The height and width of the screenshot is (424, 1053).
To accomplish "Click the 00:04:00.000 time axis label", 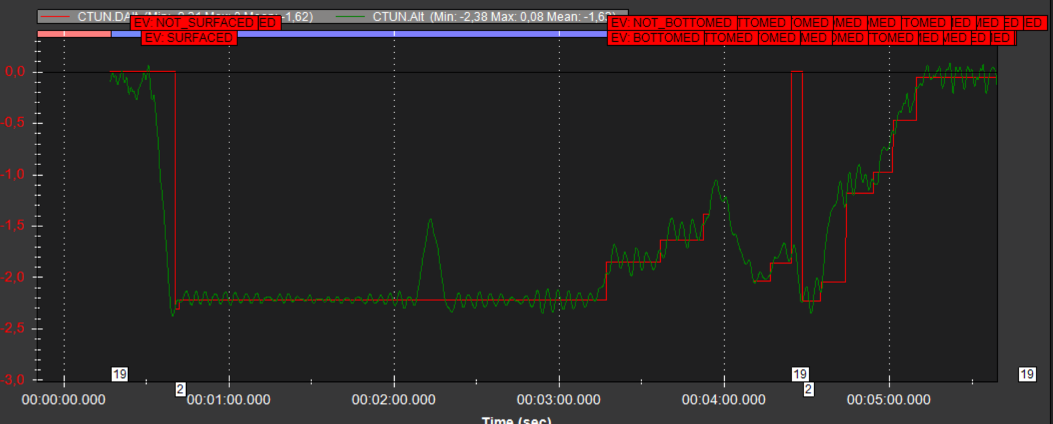I will coord(724,400).
